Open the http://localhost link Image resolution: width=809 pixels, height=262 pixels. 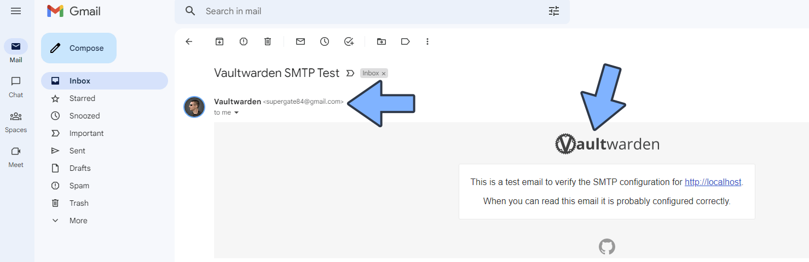[713, 182]
